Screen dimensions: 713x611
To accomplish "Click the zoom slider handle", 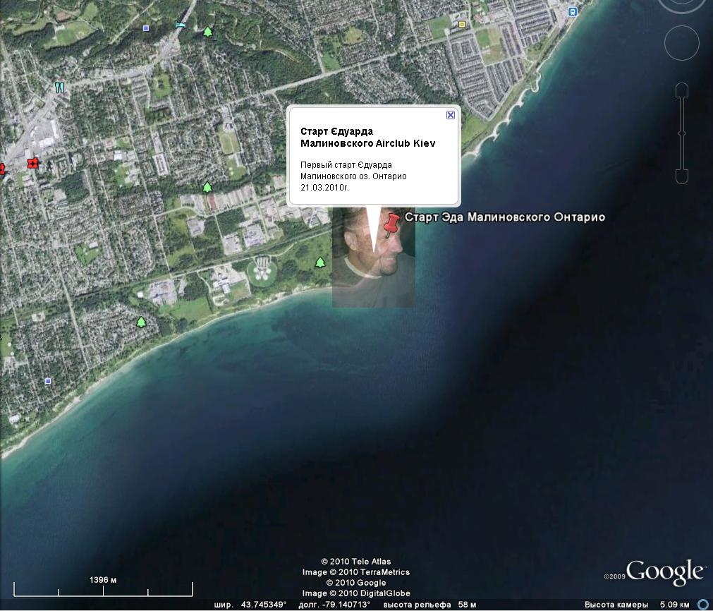I will coord(681,133).
